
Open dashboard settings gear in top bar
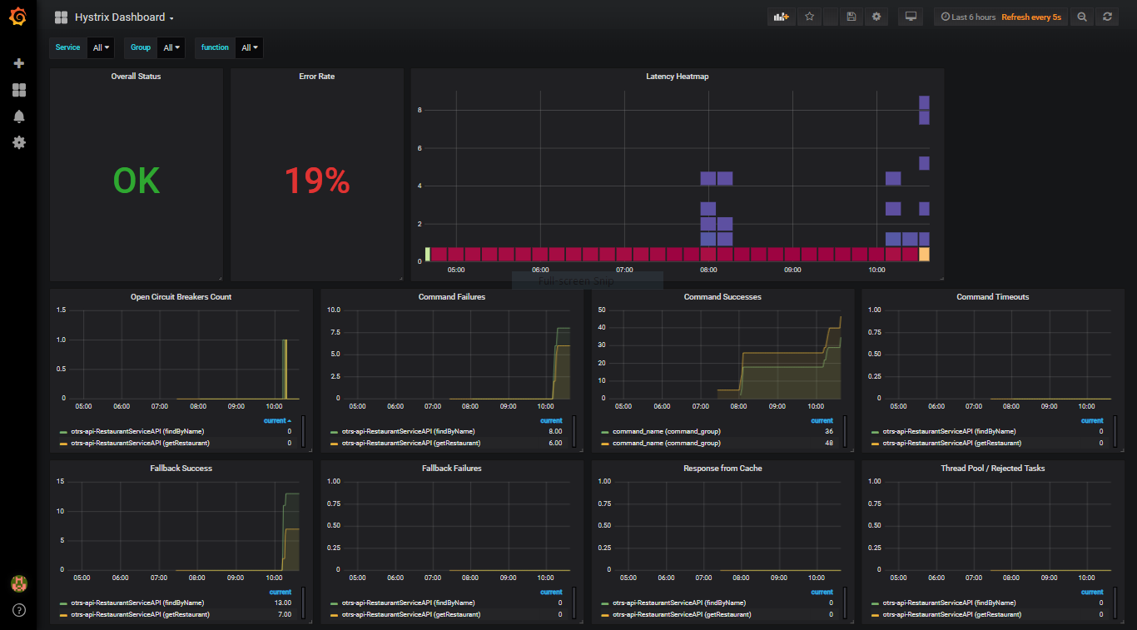click(x=876, y=17)
